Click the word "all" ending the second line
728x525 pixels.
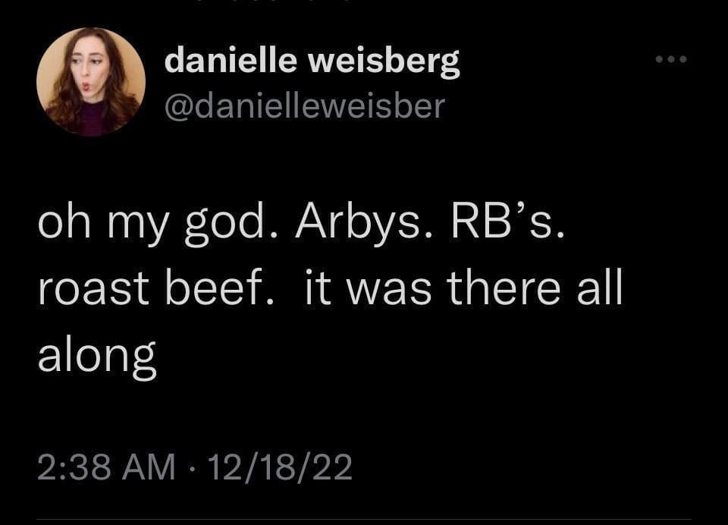[x=599, y=291]
